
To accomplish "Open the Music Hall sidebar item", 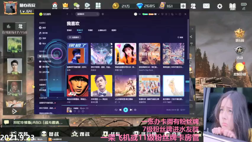I will coord(43,33).
